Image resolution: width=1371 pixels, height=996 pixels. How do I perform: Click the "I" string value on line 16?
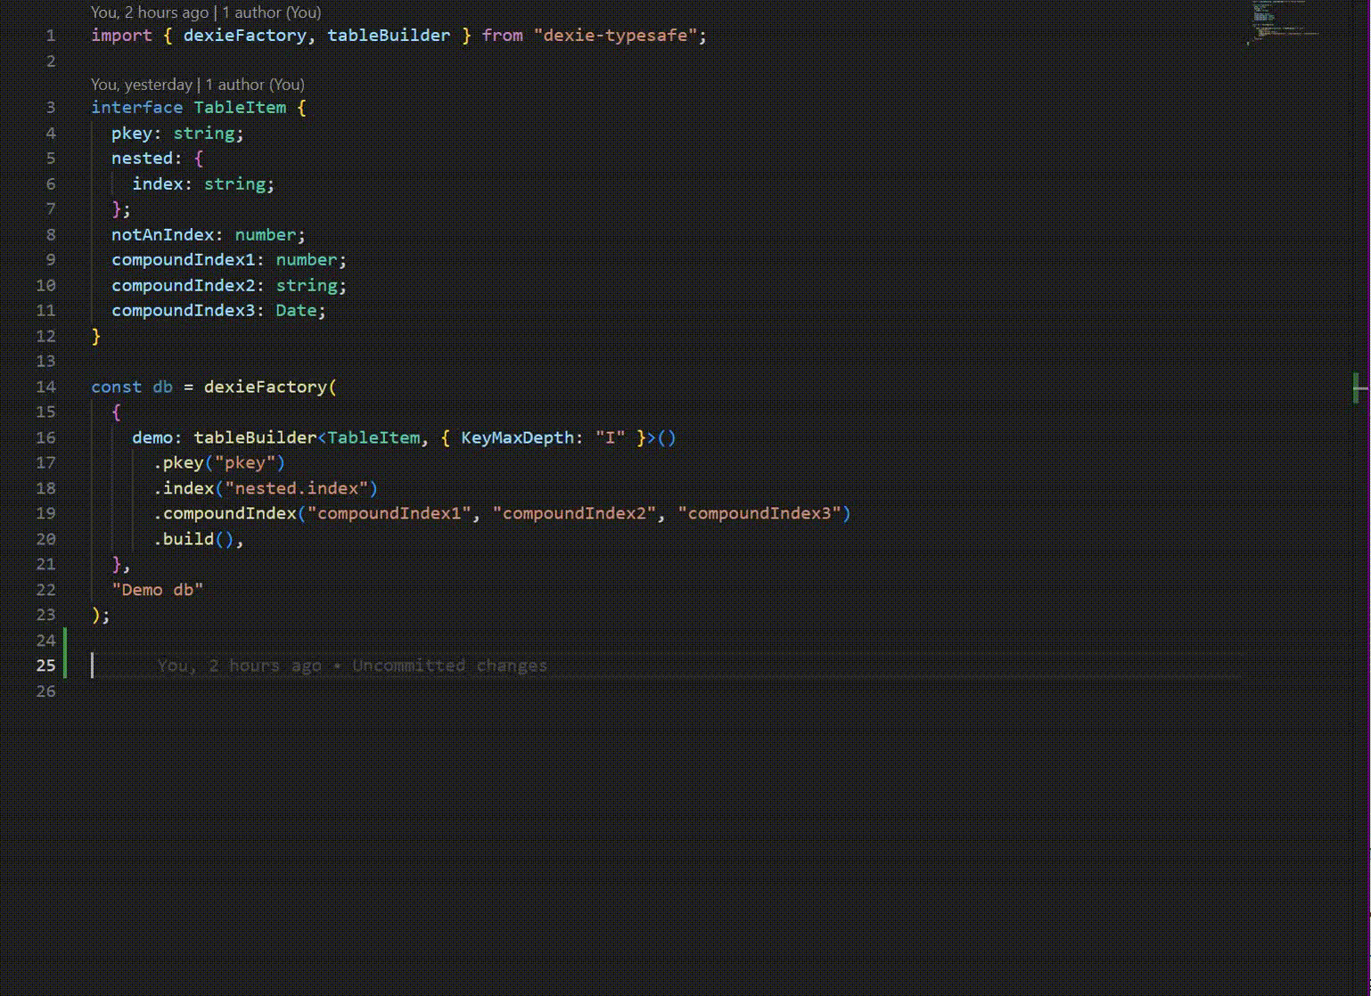coord(610,438)
